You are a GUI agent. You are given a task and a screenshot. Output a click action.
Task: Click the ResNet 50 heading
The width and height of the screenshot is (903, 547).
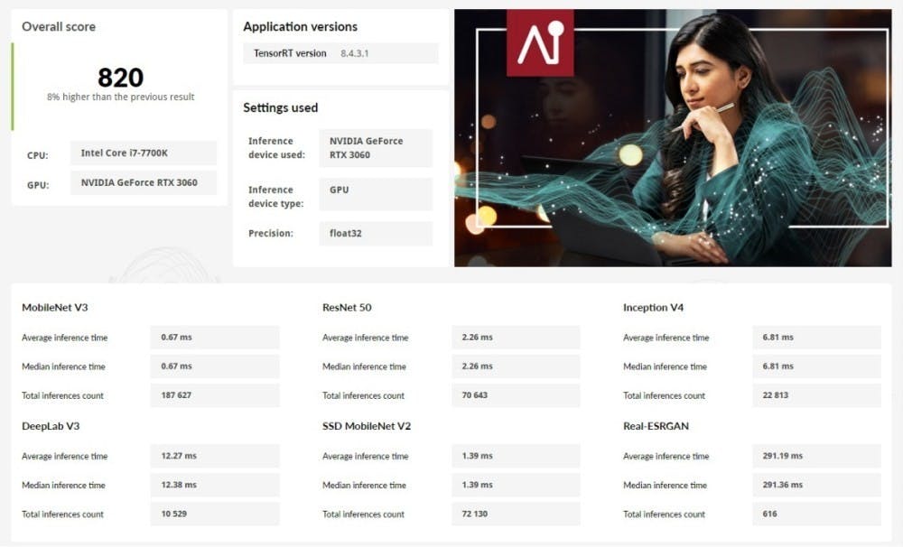tap(347, 308)
